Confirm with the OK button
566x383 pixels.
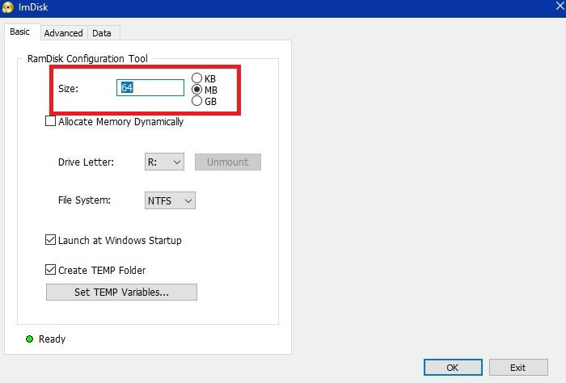click(453, 368)
